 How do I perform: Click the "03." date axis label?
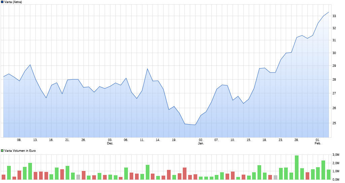click(x=110, y=140)
